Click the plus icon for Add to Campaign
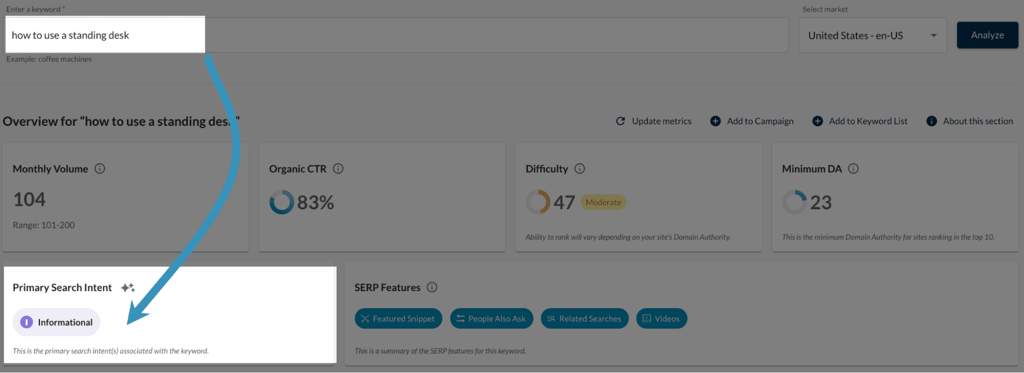1024x373 pixels. tap(715, 121)
